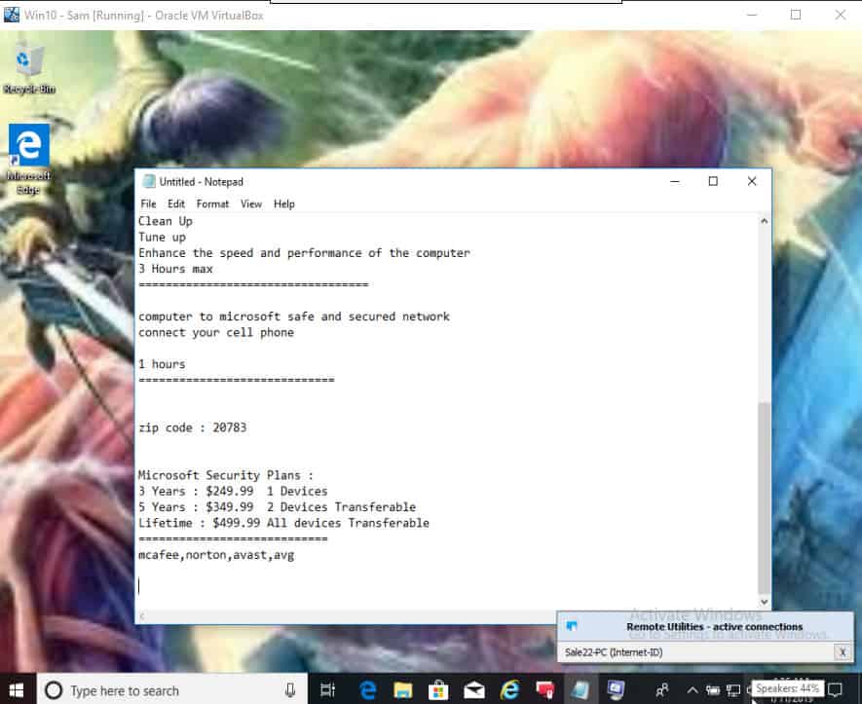Open the Mail app from the taskbar
Screen dimensions: 862x704
[474, 690]
